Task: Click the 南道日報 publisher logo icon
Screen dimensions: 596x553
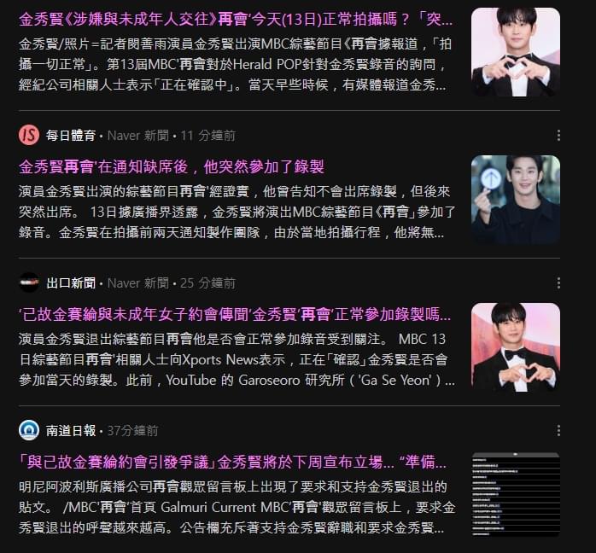Action: 29,430
